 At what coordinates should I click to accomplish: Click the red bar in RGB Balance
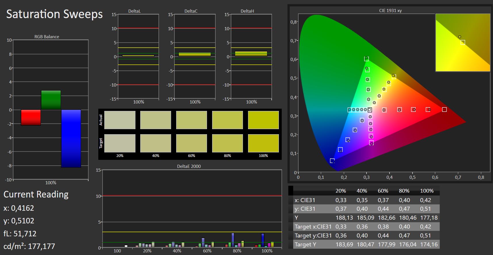click(31, 117)
